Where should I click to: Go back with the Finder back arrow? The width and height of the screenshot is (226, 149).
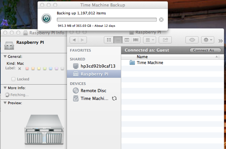(74, 40)
